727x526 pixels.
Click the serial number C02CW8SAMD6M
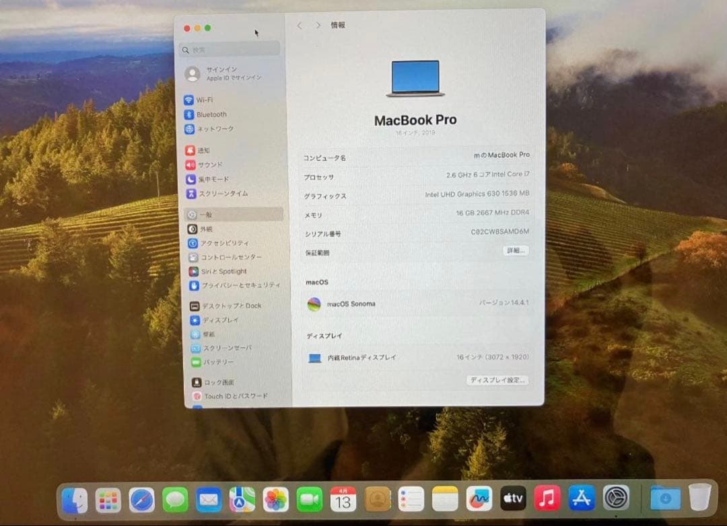[499, 231]
